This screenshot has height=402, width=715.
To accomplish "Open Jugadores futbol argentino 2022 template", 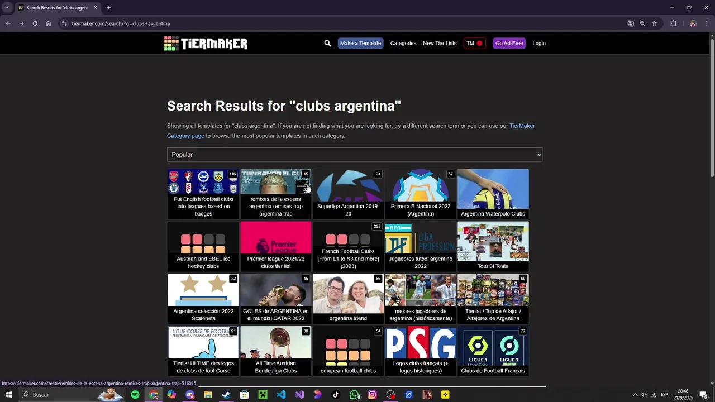I will pyautogui.click(x=421, y=246).
